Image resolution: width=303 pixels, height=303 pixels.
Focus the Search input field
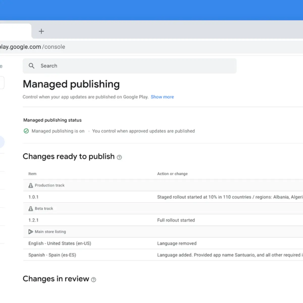pyautogui.click(x=130, y=66)
